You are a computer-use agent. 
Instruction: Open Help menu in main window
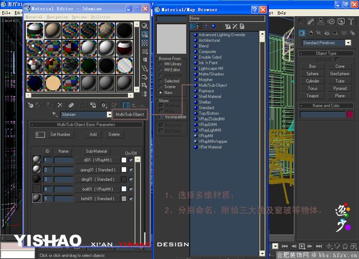tap(282, 13)
